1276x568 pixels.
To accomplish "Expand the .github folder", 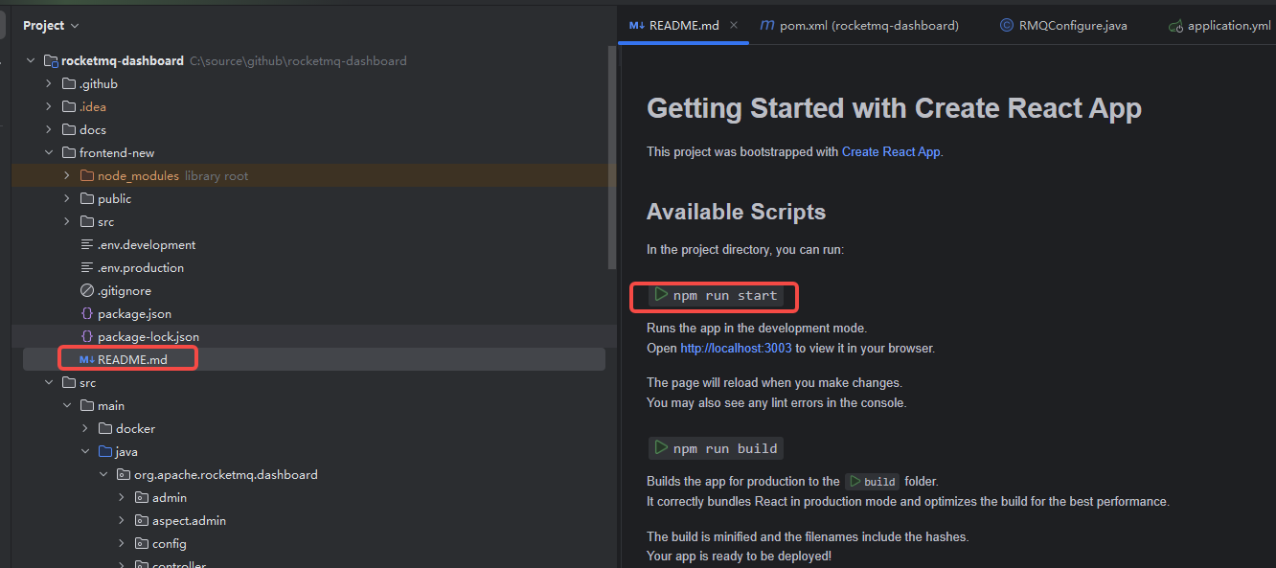I will (49, 83).
